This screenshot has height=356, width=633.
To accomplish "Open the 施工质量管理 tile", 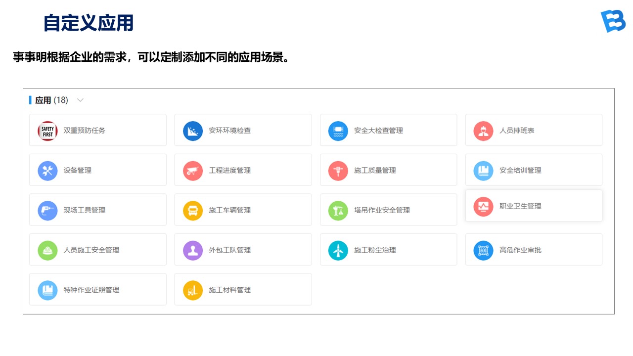I will tap(388, 171).
